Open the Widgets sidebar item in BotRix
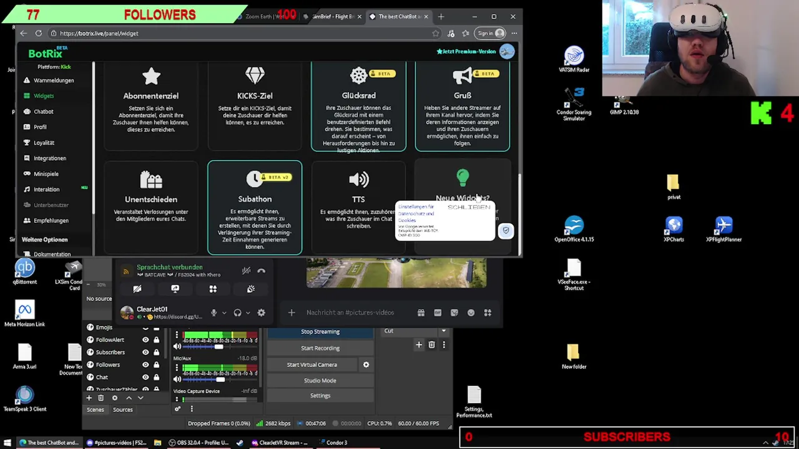 [44, 96]
